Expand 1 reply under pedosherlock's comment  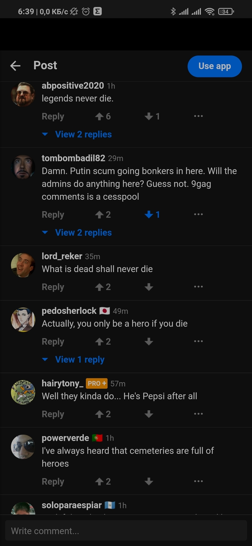(80, 360)
